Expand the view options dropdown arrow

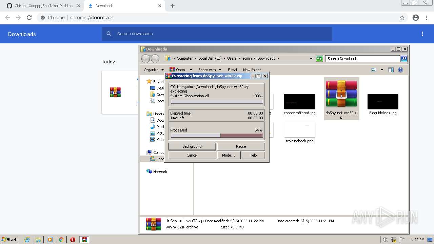pos(382,70)
